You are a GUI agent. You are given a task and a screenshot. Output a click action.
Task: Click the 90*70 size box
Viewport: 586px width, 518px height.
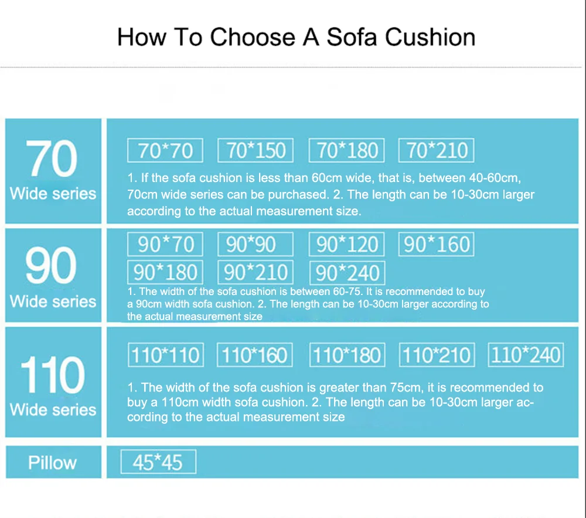click(165, 244)
